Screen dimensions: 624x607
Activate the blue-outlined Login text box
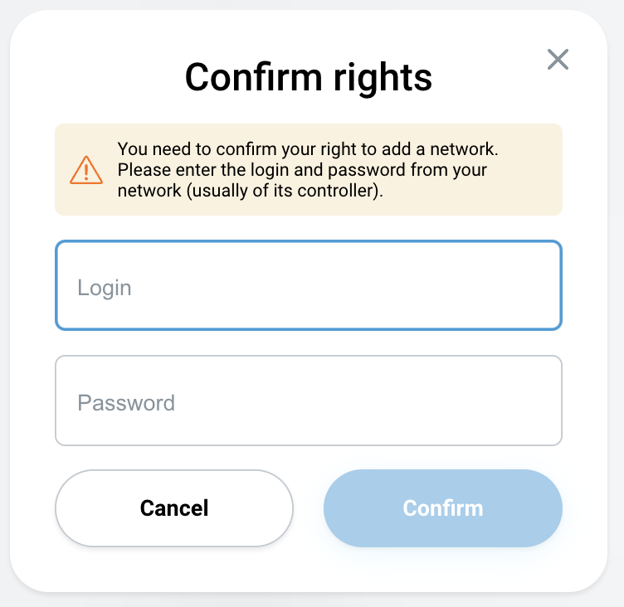click(x=309, y=285)
